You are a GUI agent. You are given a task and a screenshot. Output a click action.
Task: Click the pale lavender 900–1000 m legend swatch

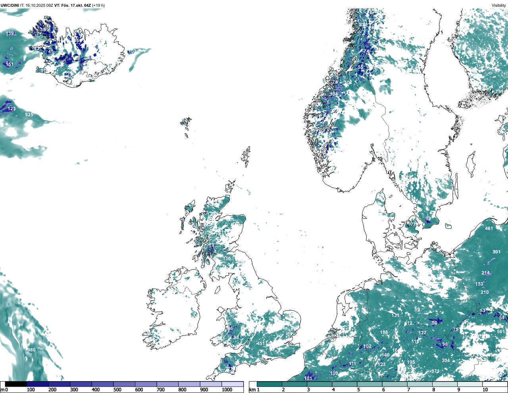[211, 384]
